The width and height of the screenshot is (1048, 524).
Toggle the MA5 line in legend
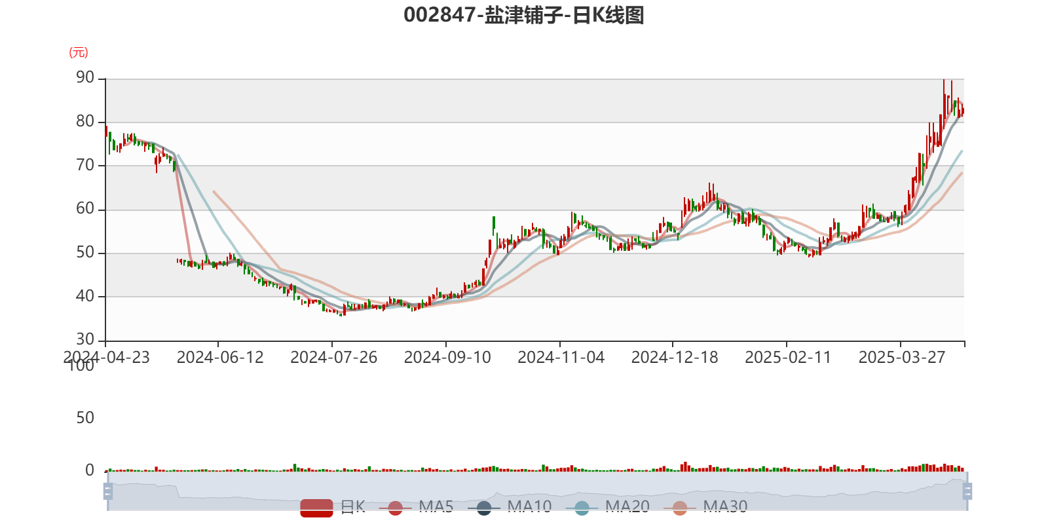point(416,507)
